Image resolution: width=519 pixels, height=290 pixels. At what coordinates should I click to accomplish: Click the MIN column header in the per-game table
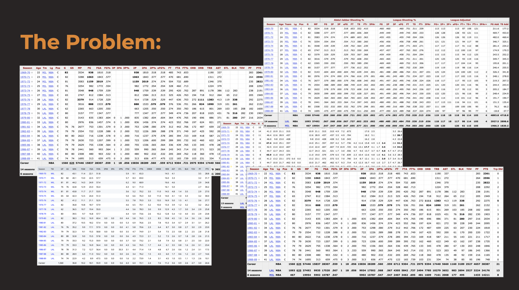click(74, 169)
